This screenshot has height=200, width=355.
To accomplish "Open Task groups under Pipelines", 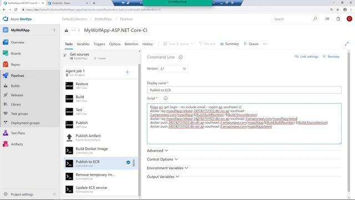I will [19, 114].
